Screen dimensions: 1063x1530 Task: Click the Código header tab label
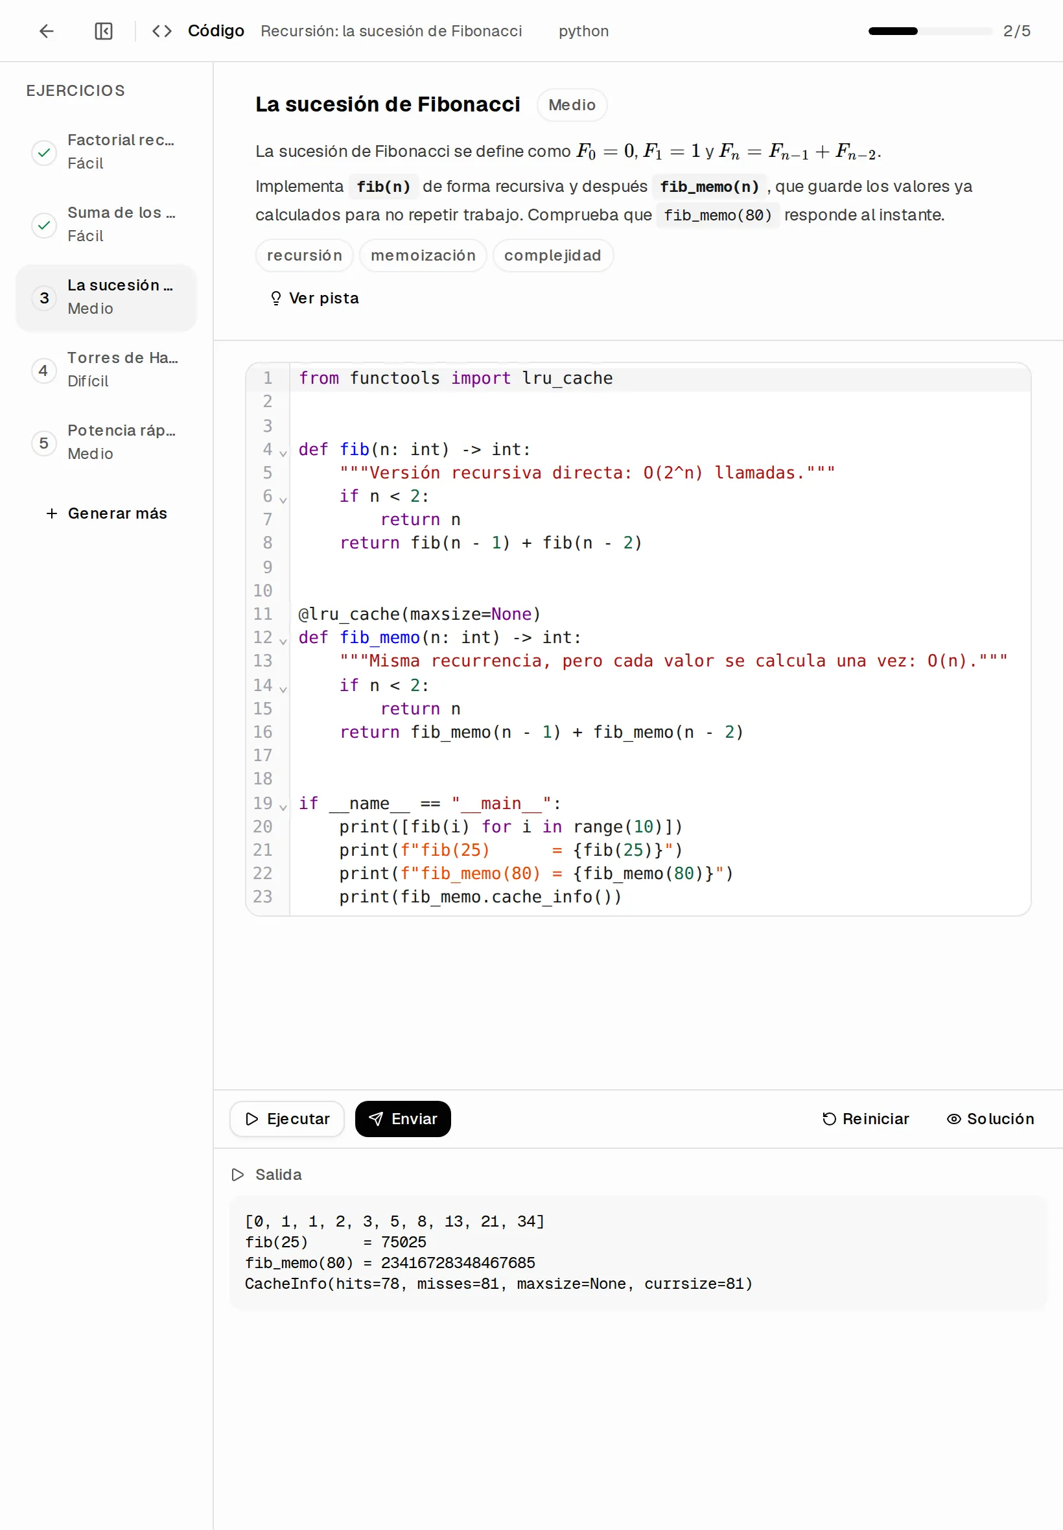click(216, 30)
